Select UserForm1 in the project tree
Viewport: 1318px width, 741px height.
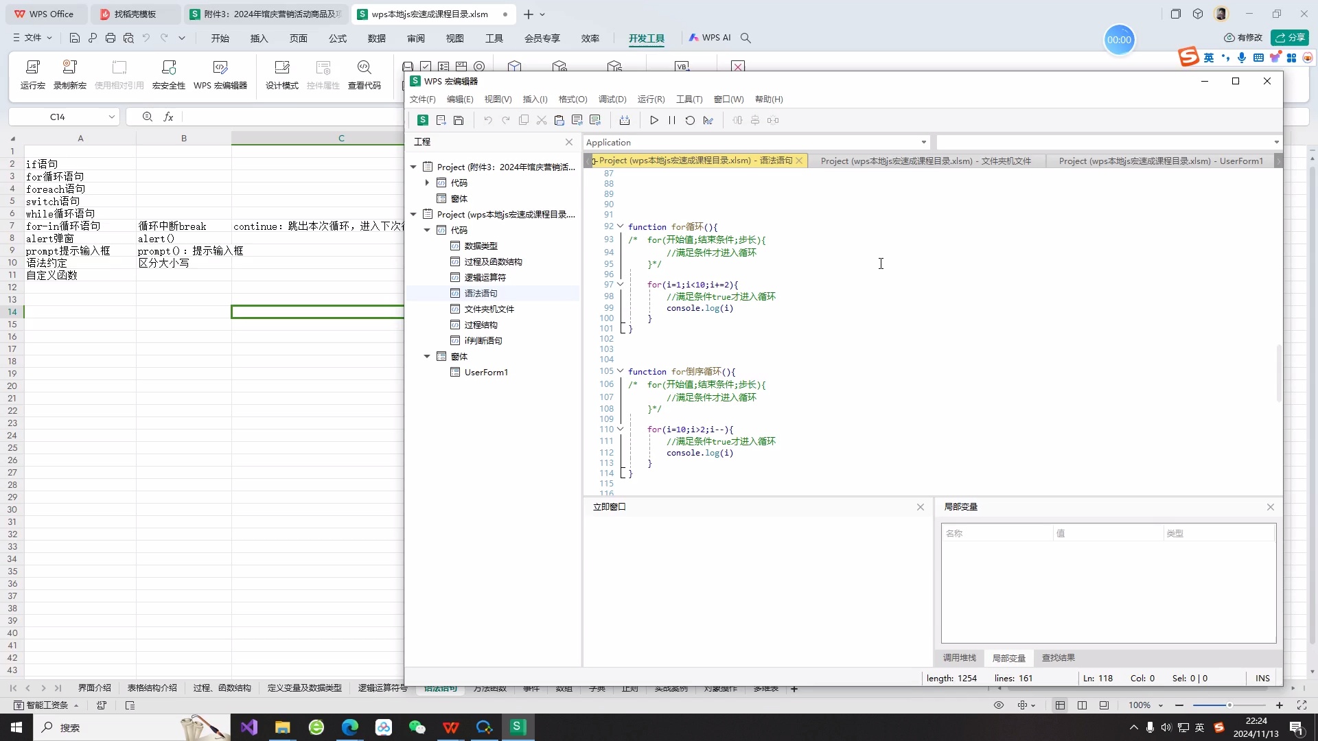(486, 372)
